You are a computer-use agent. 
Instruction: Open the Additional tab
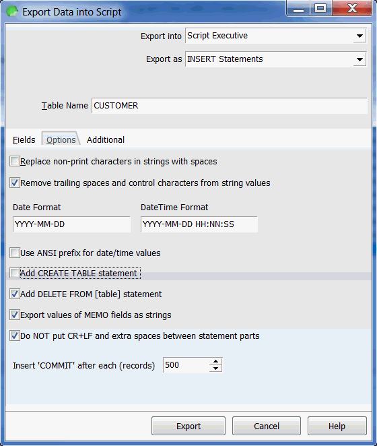click(x=106, y=139)
